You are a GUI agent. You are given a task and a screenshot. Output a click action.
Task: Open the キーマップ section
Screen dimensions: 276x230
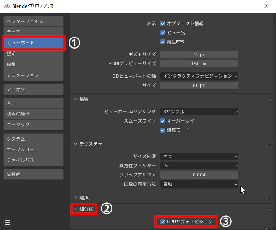(x=33, y=125)
